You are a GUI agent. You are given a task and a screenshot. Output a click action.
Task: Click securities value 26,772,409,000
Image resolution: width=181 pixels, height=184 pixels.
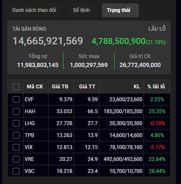click(x=140, y=65)
